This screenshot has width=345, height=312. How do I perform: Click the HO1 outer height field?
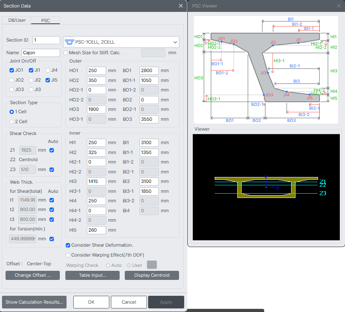[x=96, y=70]
